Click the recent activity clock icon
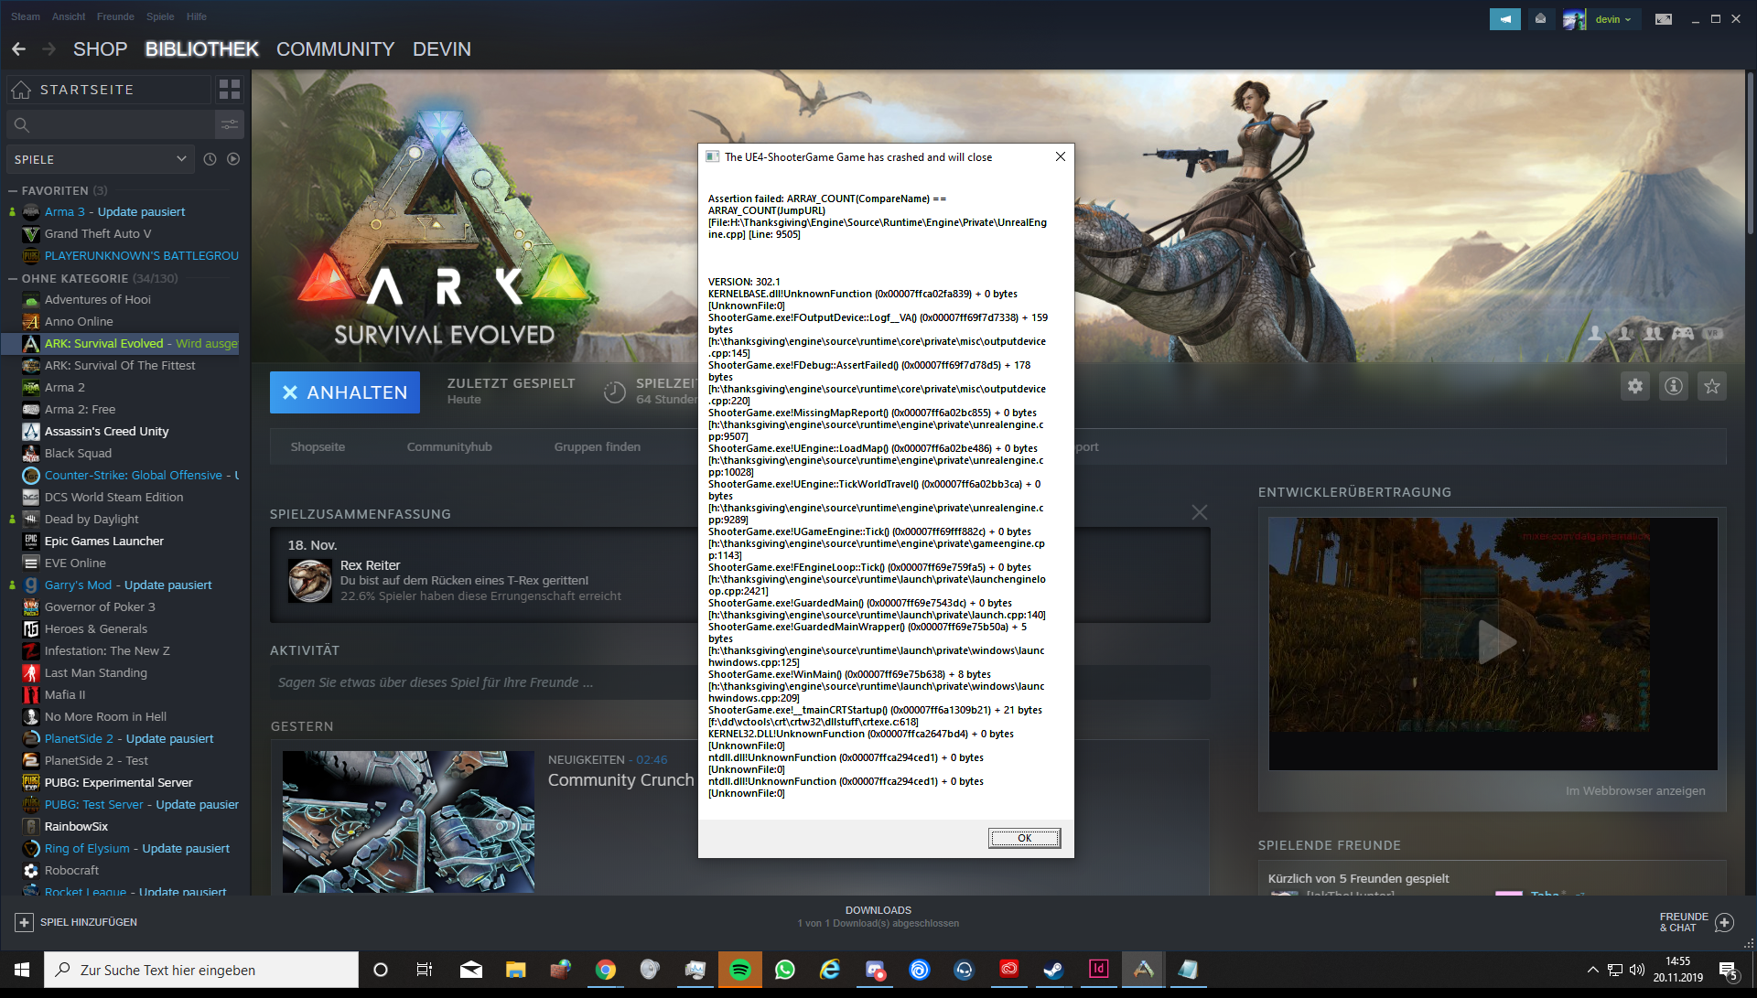Image resolution: width=1757 pixels, height=998 pixels. coord(210,159)
